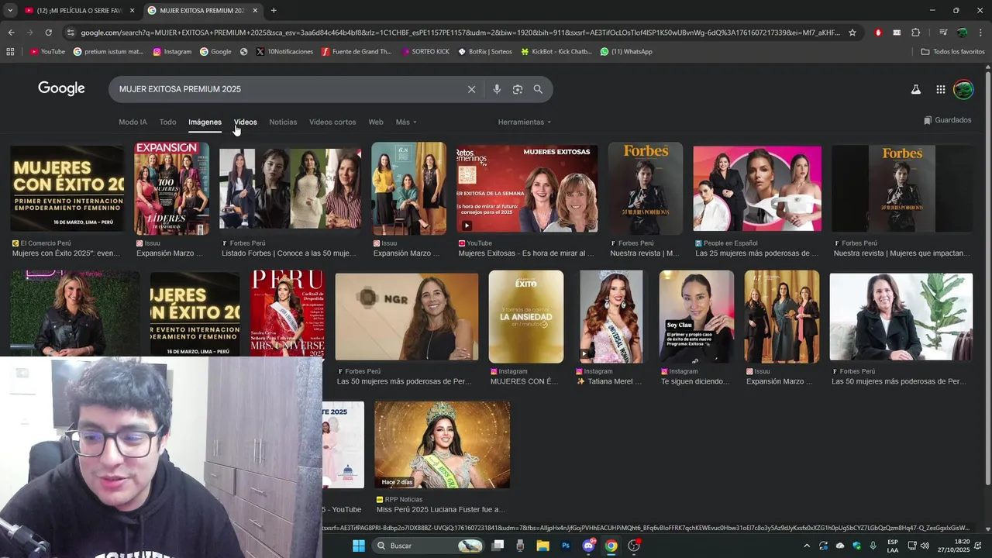
Task: Open search by image with the camera icon
Action: (518, 89)
